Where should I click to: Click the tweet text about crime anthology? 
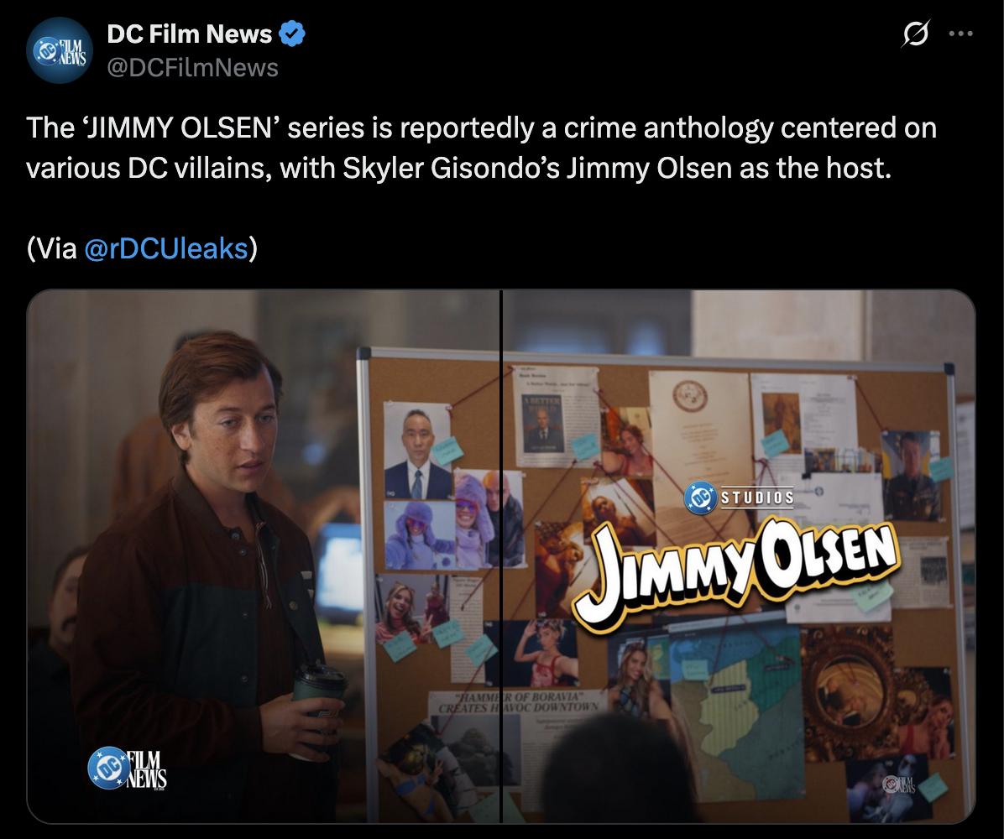482,148
